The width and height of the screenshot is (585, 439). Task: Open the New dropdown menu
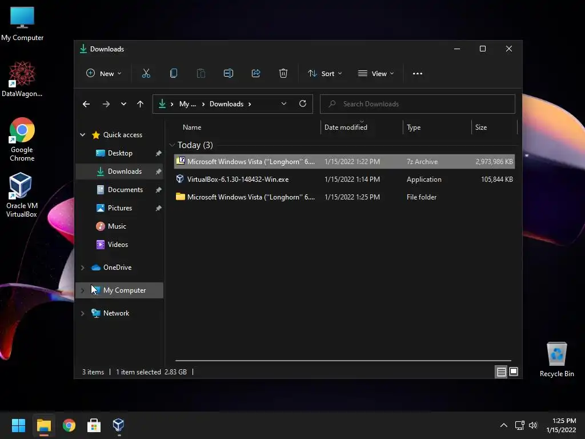[x=103, y=74]
